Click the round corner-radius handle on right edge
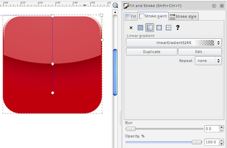The height and width of the screenshot is (148, 227). tap(102, 40)
